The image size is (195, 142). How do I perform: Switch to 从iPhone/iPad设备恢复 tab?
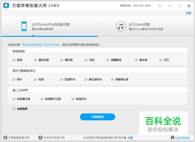point(50,26)
